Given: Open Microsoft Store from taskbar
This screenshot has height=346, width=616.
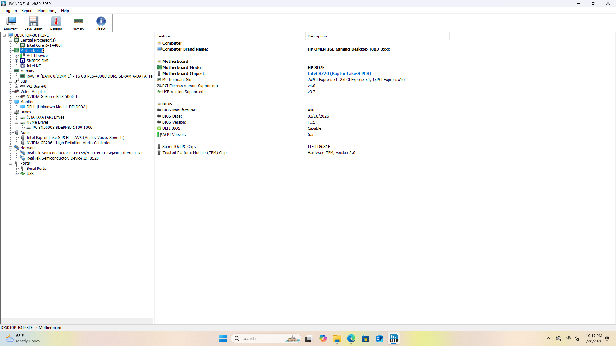Looking at the screenshot, I should (x=365, y=338).
